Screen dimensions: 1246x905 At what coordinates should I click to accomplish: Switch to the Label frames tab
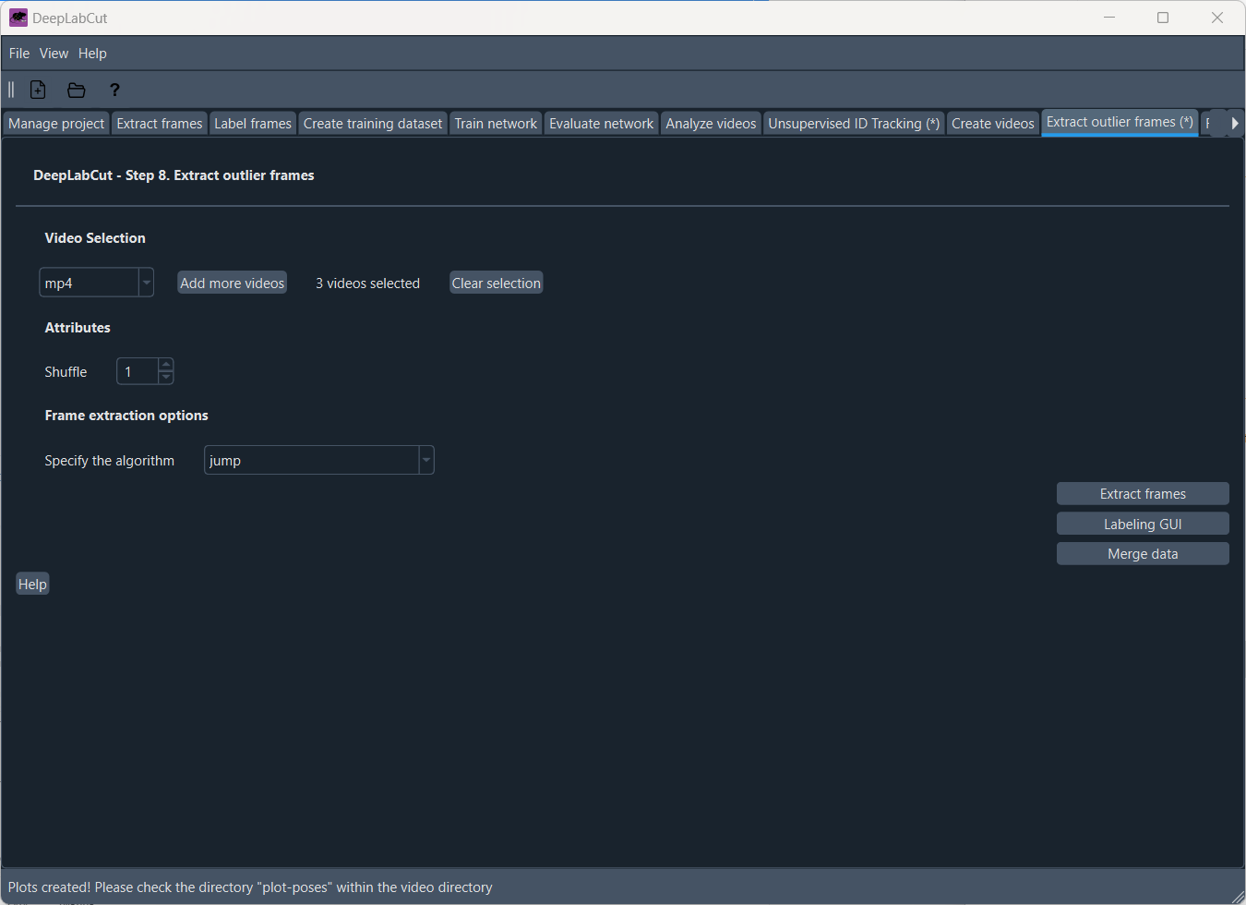(253, 124)
